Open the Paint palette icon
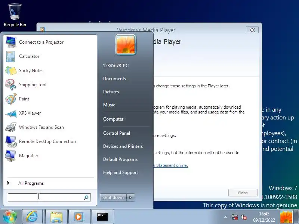This screenshot has height=224, width=299. (11, 99)
